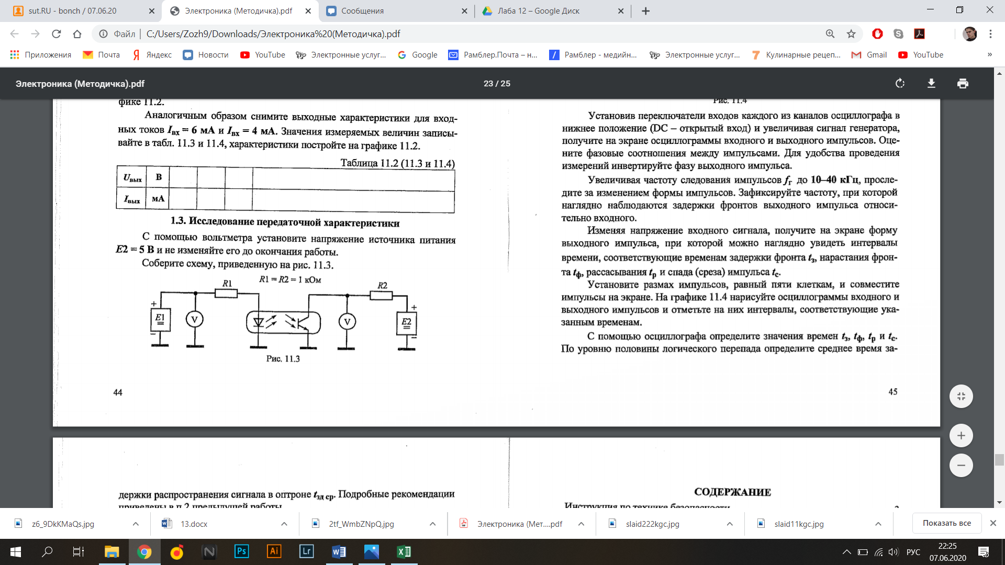Open the Gmail bookmark
Image resolution: width=1005 pixels, height=565 pixels.
[869, 55]
